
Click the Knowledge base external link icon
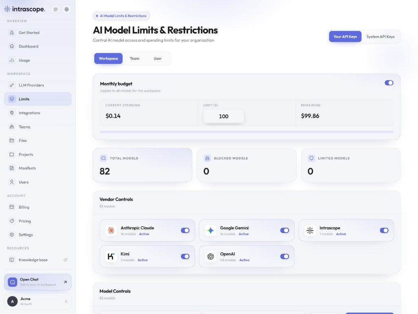[x=65, y=260]
